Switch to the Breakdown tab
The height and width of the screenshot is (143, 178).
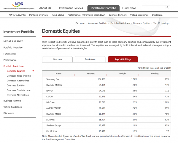90,59
